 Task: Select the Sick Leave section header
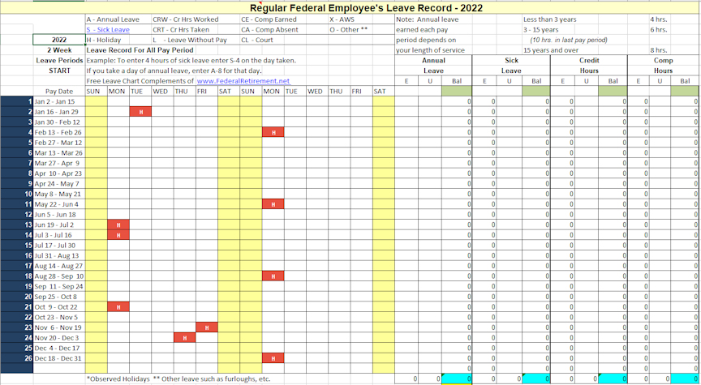(511, 65)
